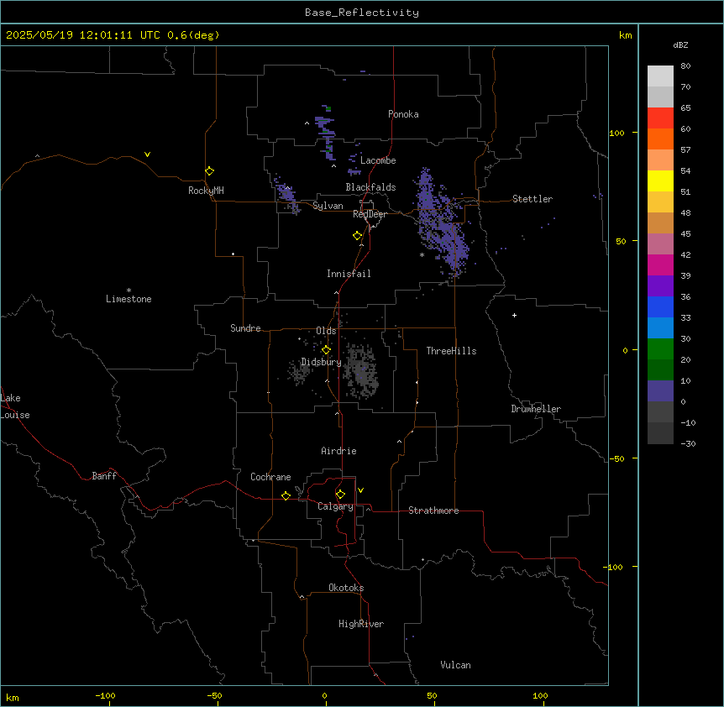This screenshot has height=707, width=724.
Task: Click the Airdrie label
Action: click(x=338, y=451)
